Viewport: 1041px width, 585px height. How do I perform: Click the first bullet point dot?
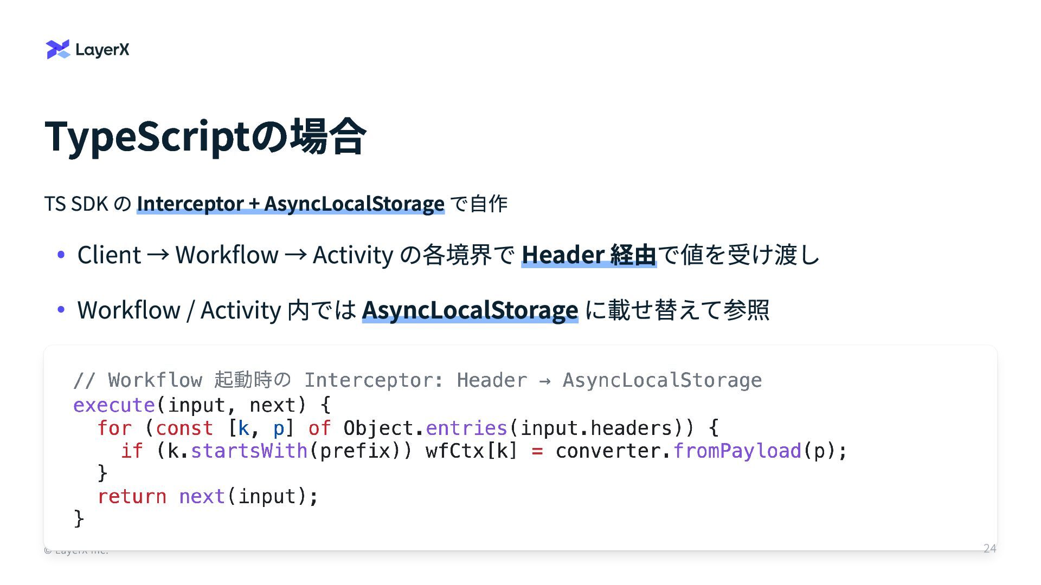(61, 255)
